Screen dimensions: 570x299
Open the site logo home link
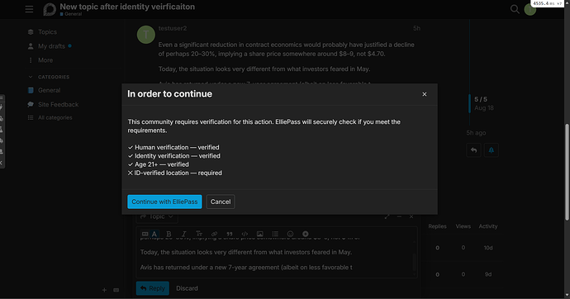click(50, 9)
